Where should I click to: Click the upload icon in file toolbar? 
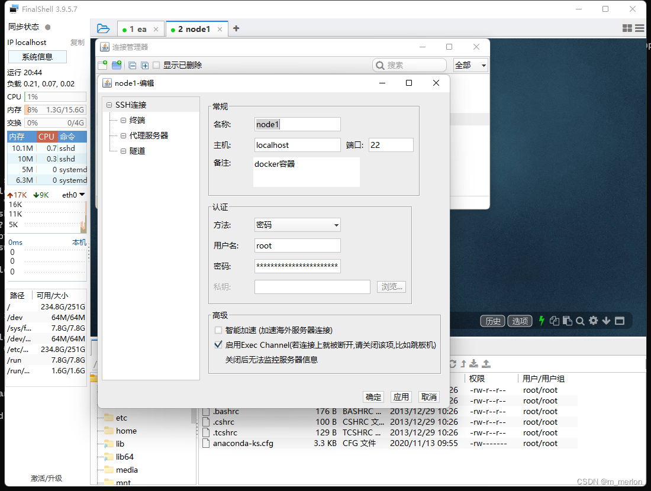(x=486, y=364)
